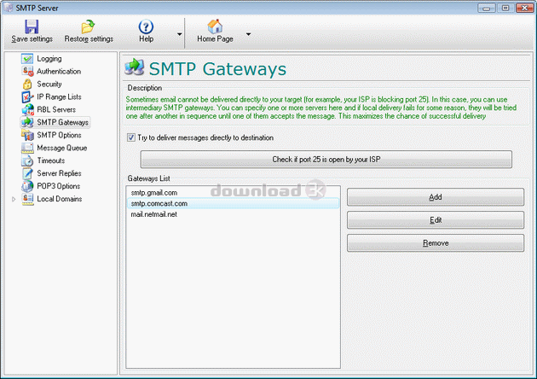The width and height of the screenshot is (537, 379).
Task: Toggle Try to deliver messages directly checkbox
Action: 130,137
